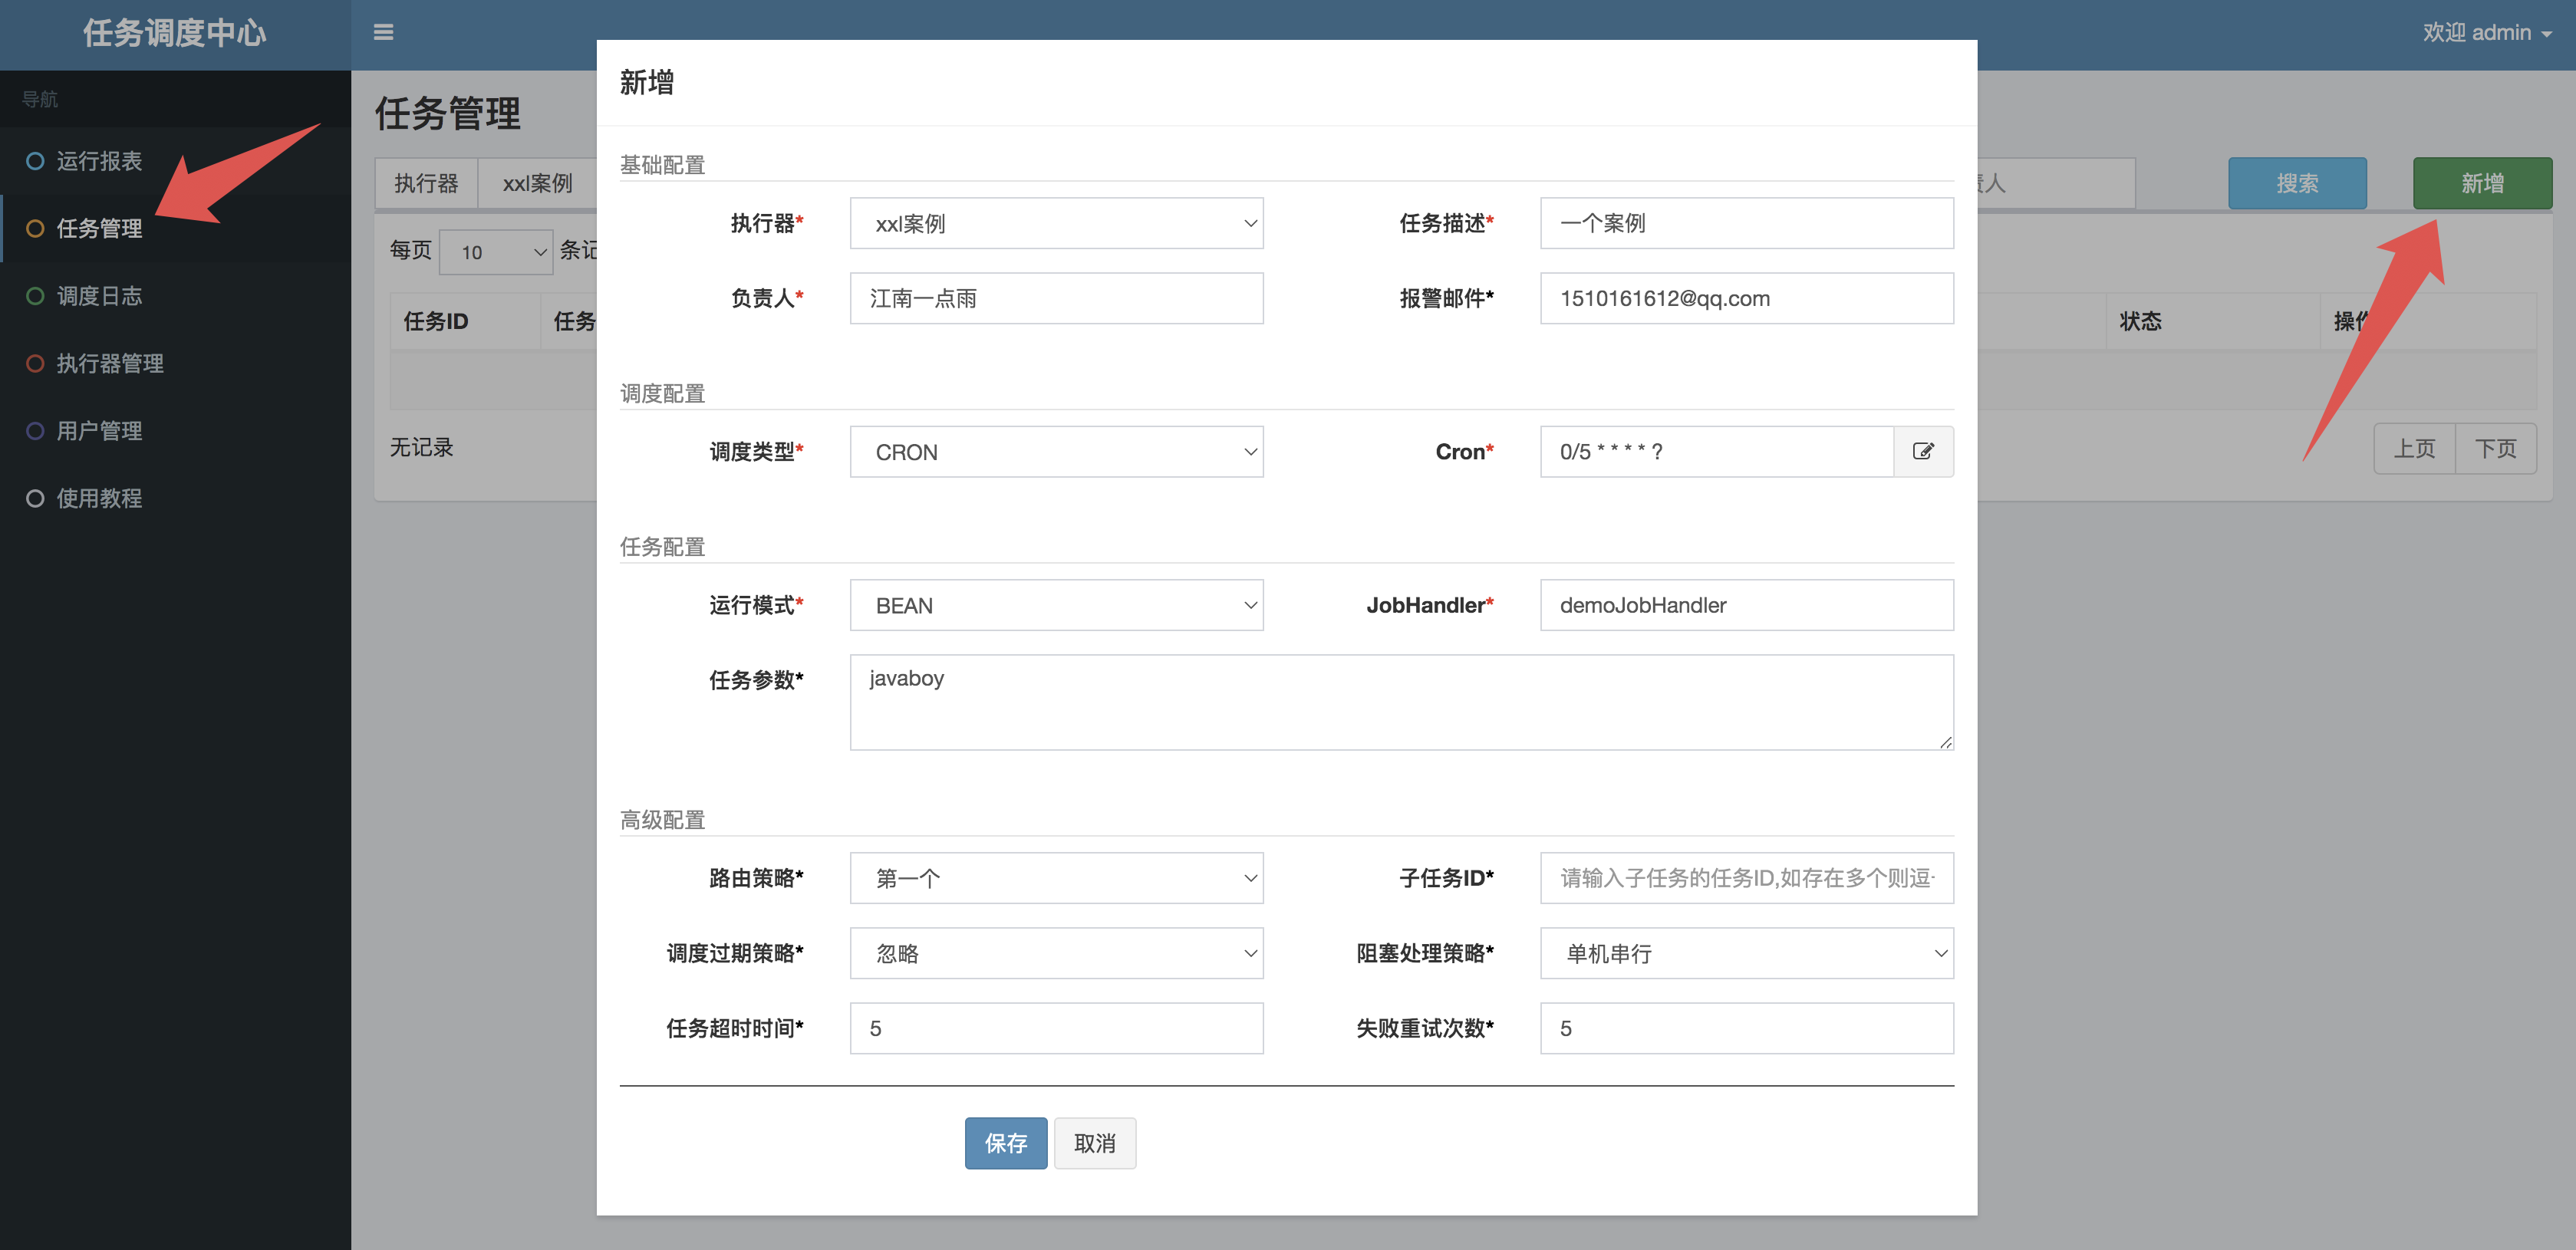This screenshot has height=1250, width=2576.
Task: Expand the 路由策略 dropdown
Action: (1056, 878)
